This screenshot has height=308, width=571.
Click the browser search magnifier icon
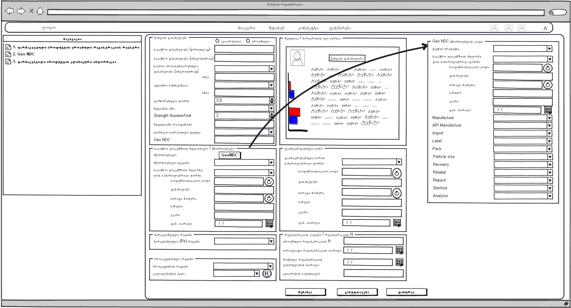pyautogui.click(x=552, y=13)
